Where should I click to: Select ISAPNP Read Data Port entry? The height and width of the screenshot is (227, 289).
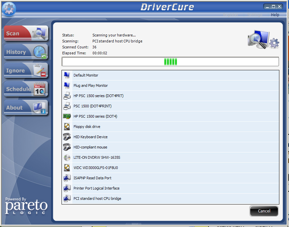170,178
